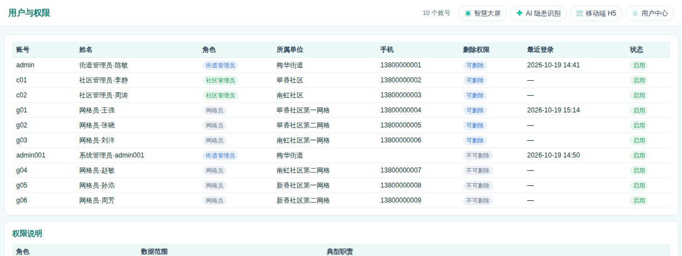Screen dimensions: 682x256
Task: Click phone number 13800000001
Action: (x=401, y=65)
